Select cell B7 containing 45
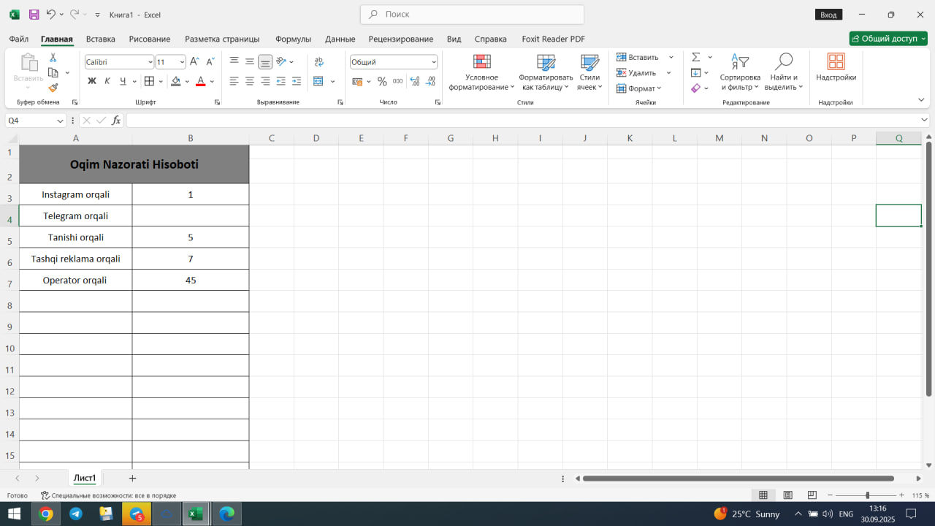The height and width of the screenshot is (526, 935). point(191,280)
